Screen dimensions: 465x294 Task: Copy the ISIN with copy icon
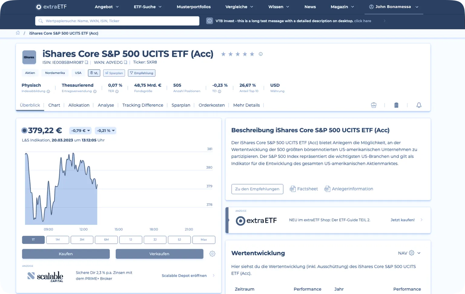click(87, 62)
